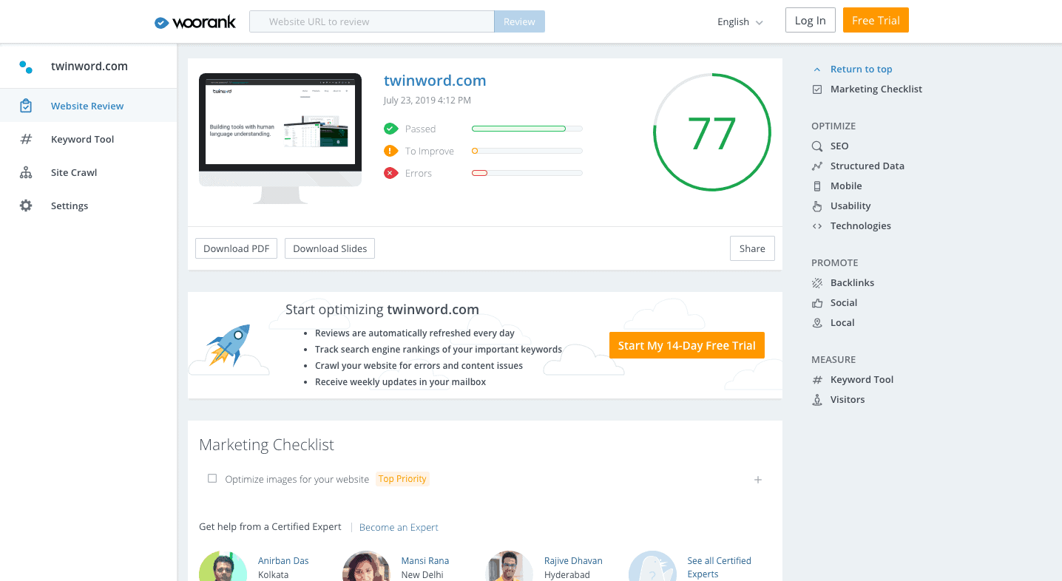Open Anirban Das expert profile link

[283, 561]
